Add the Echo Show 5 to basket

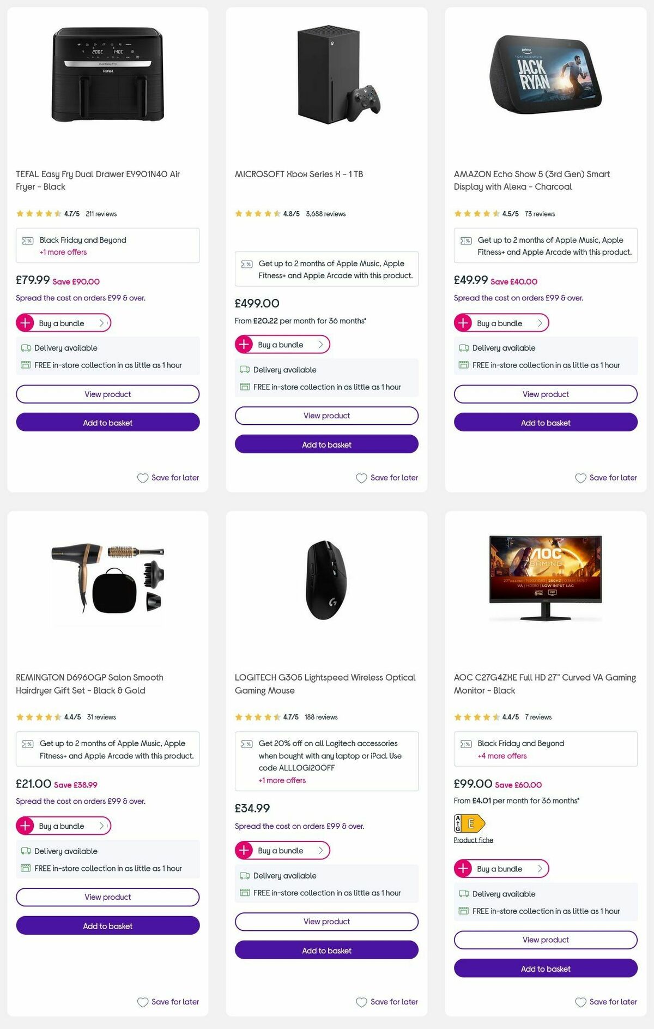click(545, 423)
